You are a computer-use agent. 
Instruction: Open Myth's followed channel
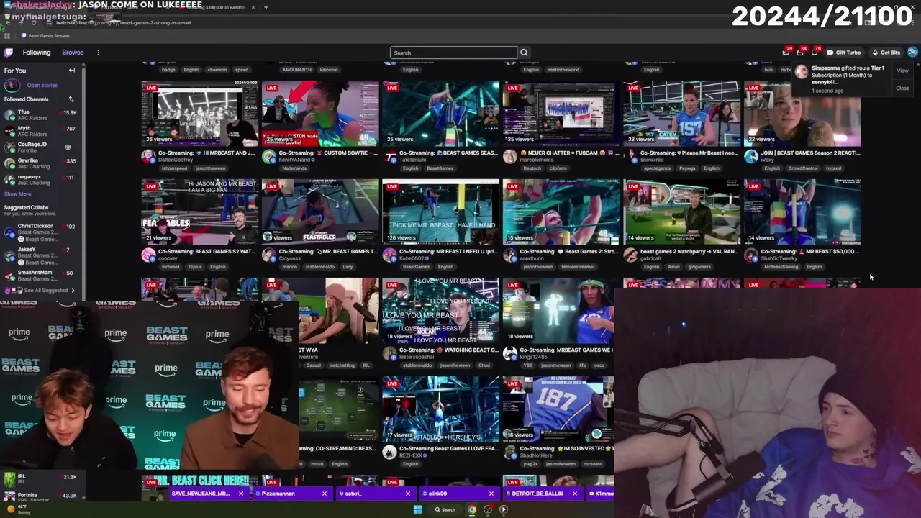coord(42,131)
